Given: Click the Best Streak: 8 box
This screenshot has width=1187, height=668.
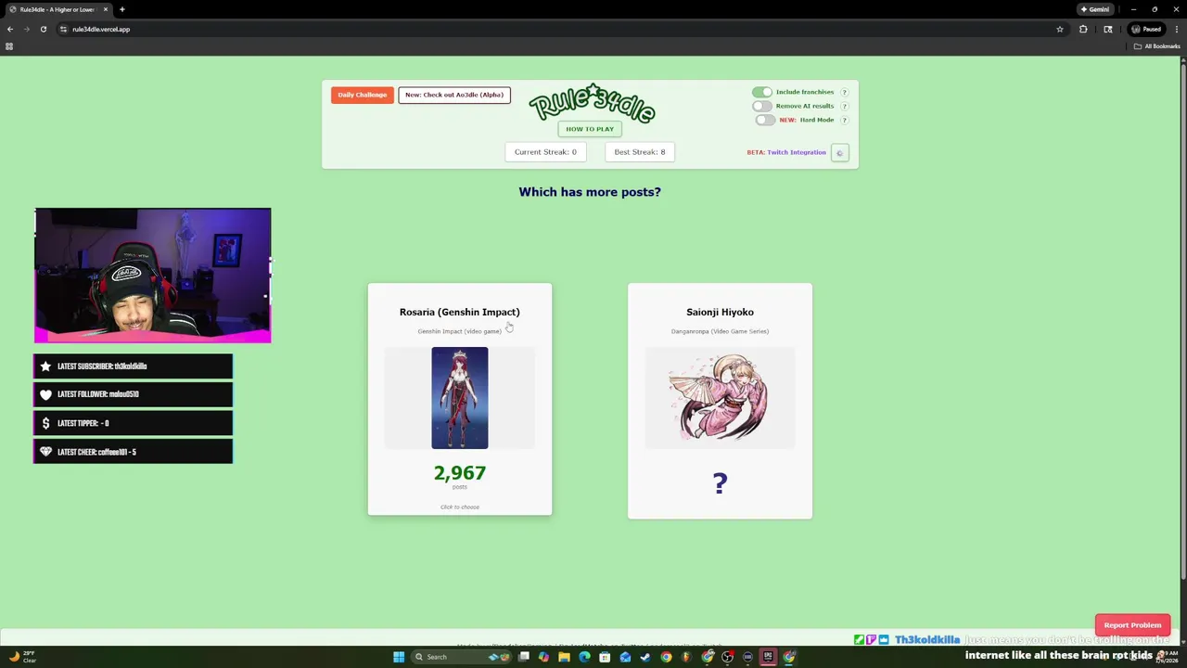Looking at the screenshot, I should point(640,152).
